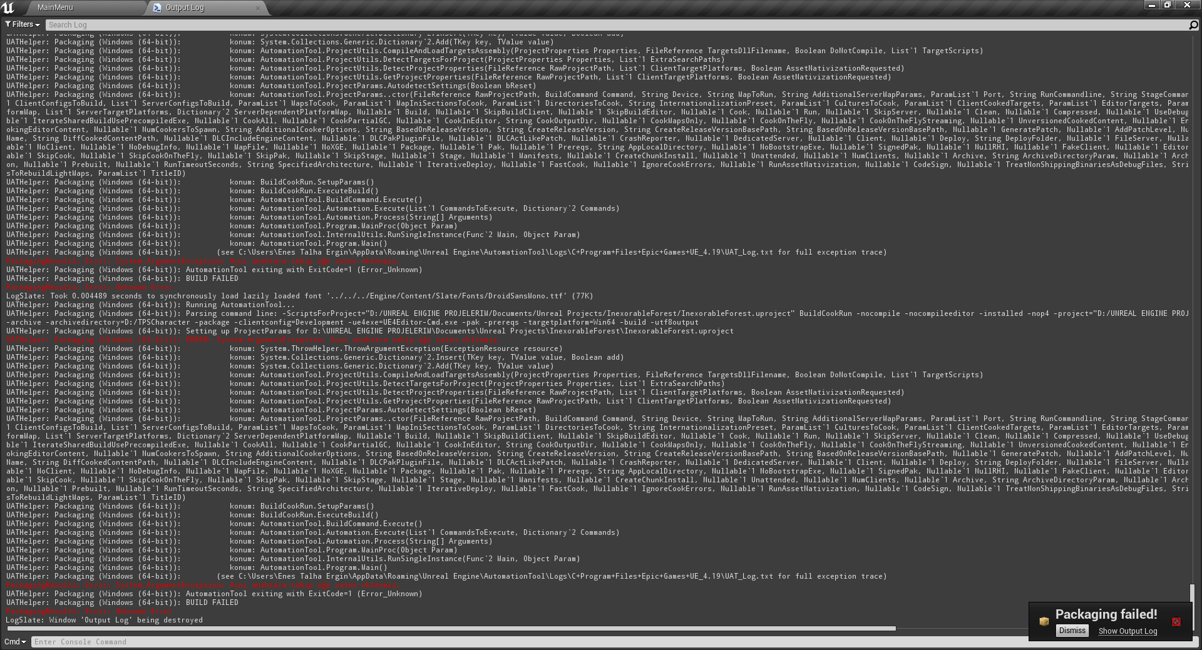Click the Unreal Engine logo icon
The height and width of the screenshot is (650, 1202).
(x=8, y=8)
